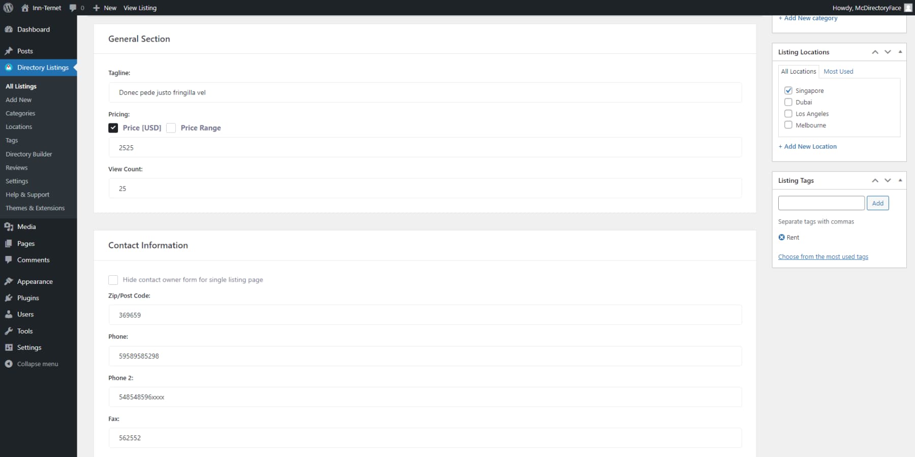
Task: Remove the Rent tag via its delete icon
Action: point(781,237)
